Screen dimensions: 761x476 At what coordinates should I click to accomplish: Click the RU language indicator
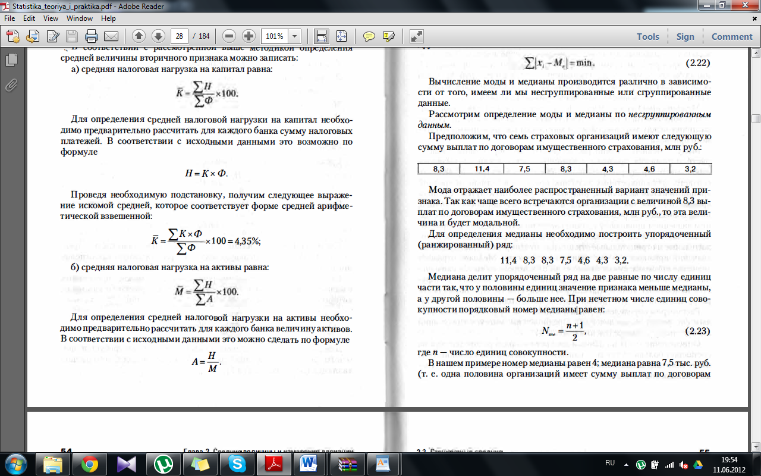pyautogui.click(x=609, y=463)
